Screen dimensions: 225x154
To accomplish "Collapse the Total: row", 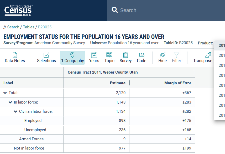I will click(5, 93).
